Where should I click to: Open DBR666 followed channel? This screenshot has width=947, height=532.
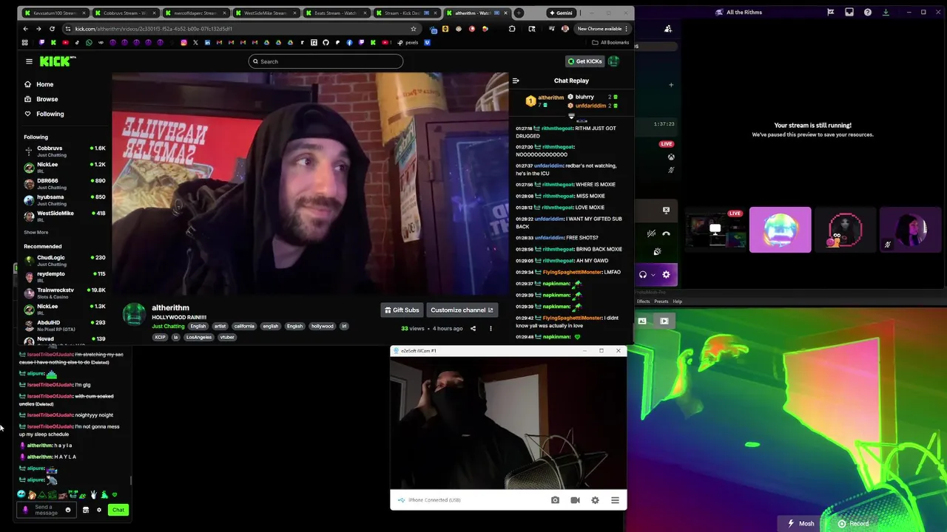coord(65,183)
